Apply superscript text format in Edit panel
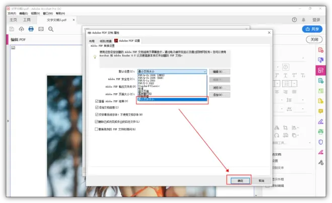Viewport: 332px width, 203px height. coord(294,76)
